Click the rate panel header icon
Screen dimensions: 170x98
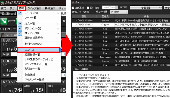(x=3, y=35)
